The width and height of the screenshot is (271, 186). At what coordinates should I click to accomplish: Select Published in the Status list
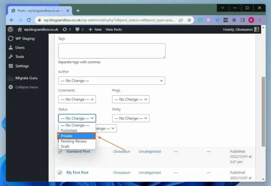click(x=77, y=130)
